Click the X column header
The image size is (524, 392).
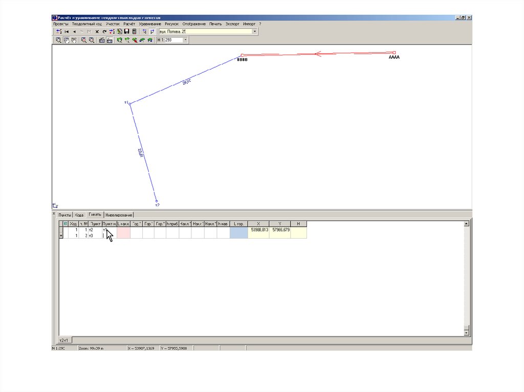(x=258, y=224)
